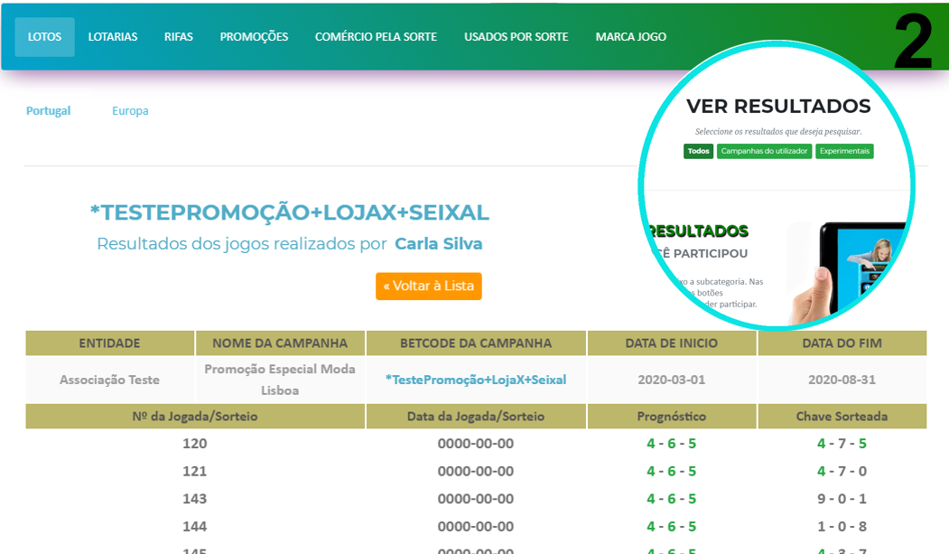Filter results by Todos
949x554 pixels.
coord(698,151)
